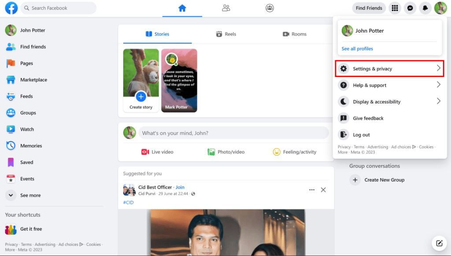Image resolution: width=451 pixels, height=256 pixels.
Task: Expand Settings & privacy
Action: (x=389, y=68)
